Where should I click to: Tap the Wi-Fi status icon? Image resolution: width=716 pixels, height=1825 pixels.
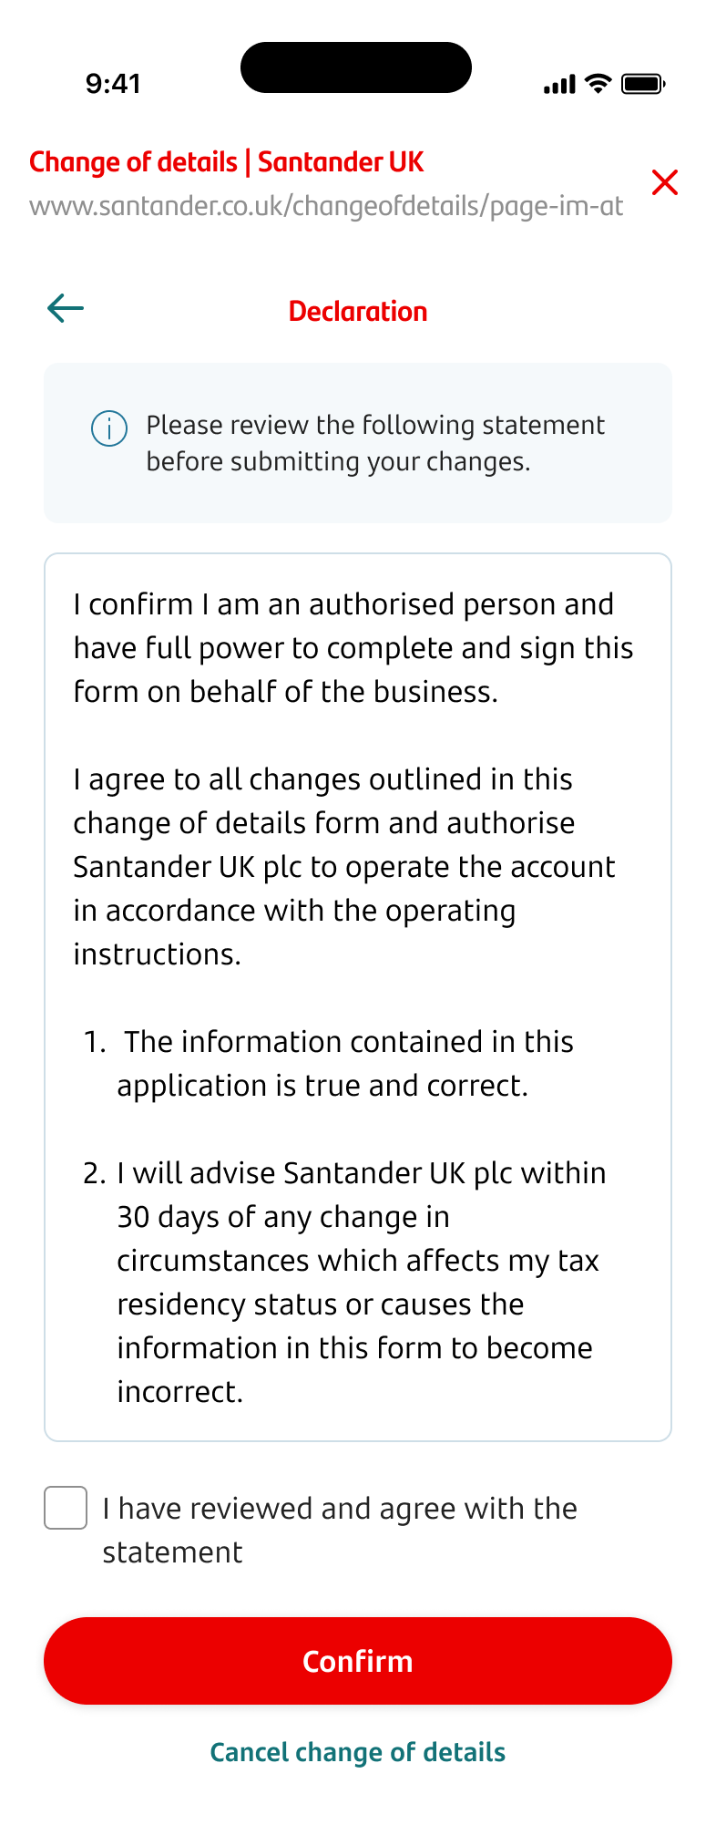[x=598, y=84]
